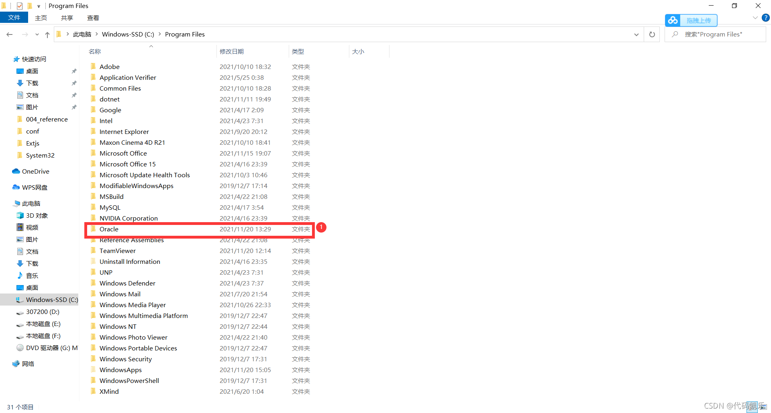This screenshot has width=771, height=413.
Task: Click Windows-SSD (C:) in the breadcrumb
Action: (128, 34)
